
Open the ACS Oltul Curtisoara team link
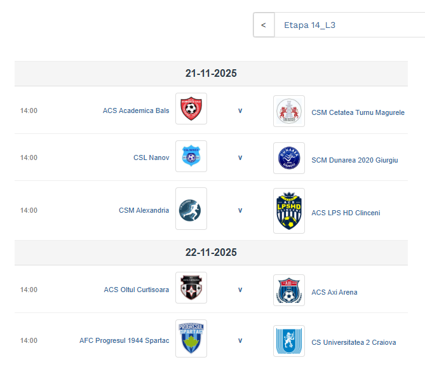[137, 290]
